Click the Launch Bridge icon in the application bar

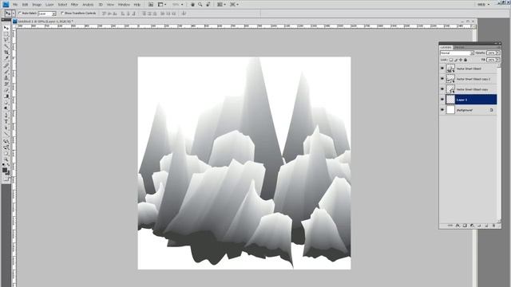click(151, 5)
